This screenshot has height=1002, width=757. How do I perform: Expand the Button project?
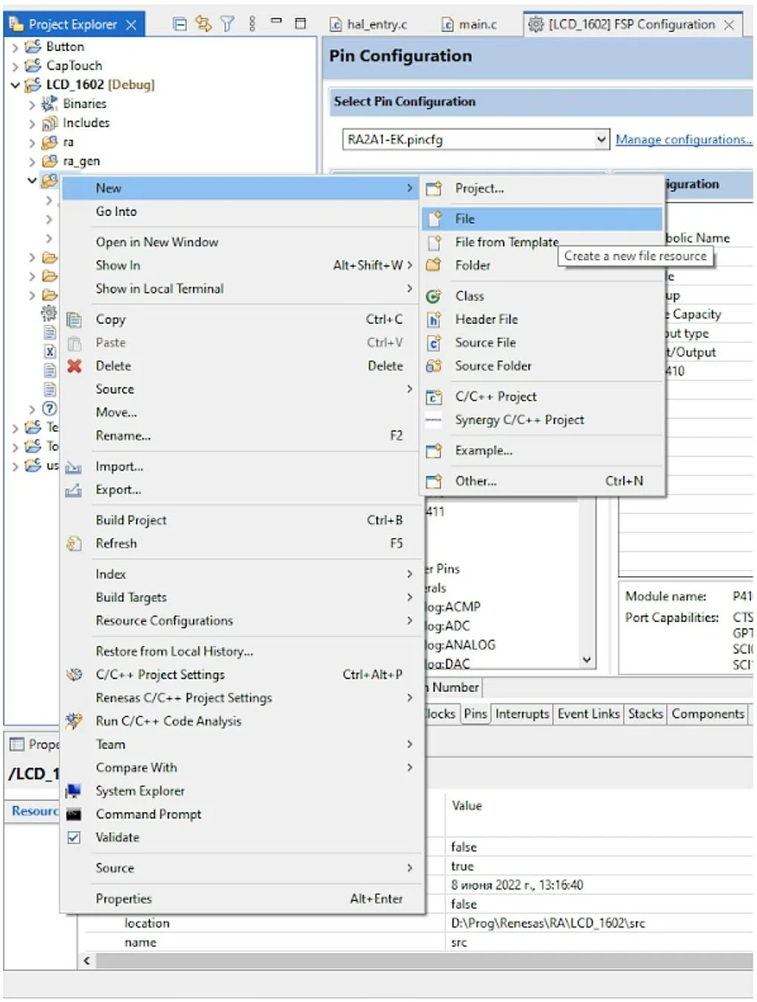(14, 46)
